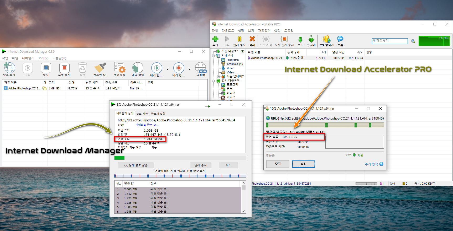Click the greyed 시작 (Resume) icon in IDM toolbar
This screenshot has height=231, width=453.
[28, 68]
